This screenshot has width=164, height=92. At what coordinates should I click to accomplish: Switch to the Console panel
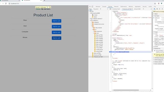click(x=104, y=7)
